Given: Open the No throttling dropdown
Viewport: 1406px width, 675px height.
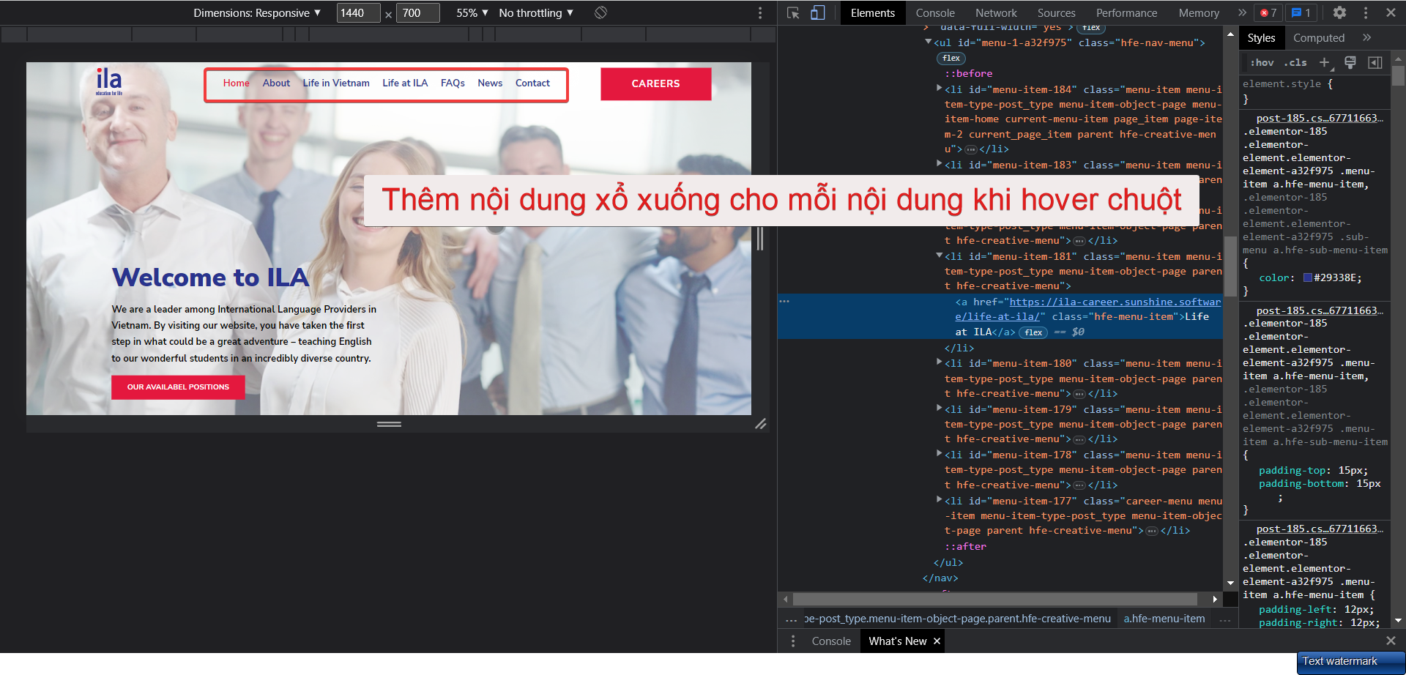Looking at the screenshot, I should [x=536, y=12].
